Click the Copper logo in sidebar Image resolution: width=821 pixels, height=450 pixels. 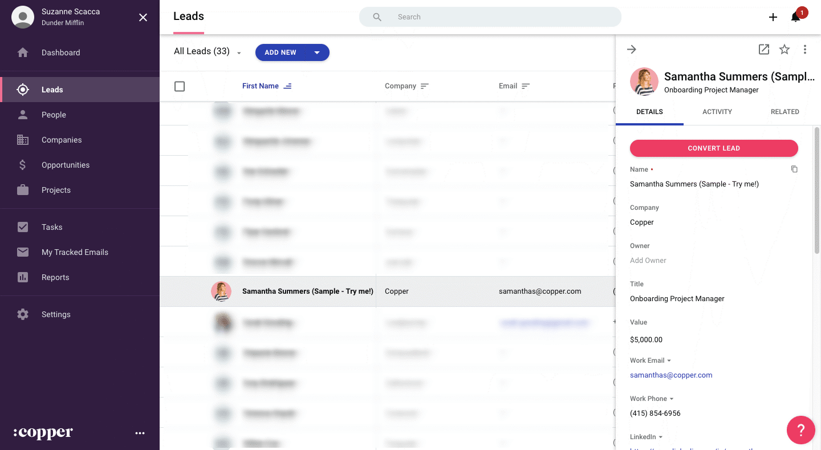pyautogui.click(x=43, y=433)
